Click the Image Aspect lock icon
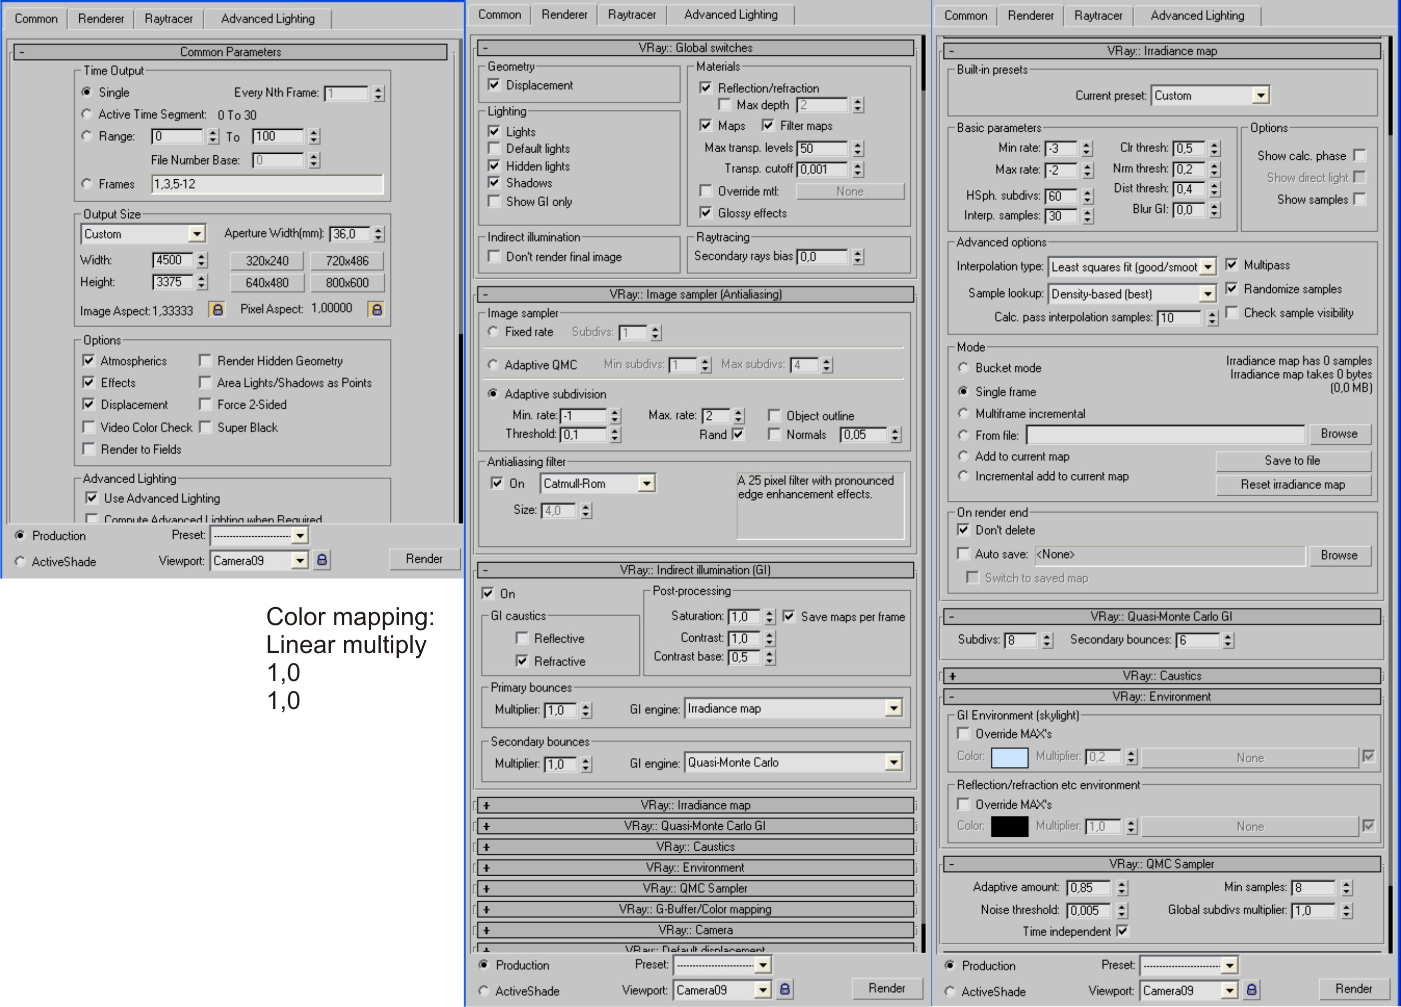The width and height of the screenshot is (1401, 1007). click(x=217, y=310)
